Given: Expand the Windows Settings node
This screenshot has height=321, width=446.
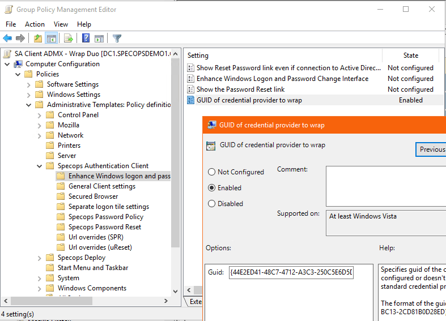Looking at the screenshot, I should [x=29, y=95].
